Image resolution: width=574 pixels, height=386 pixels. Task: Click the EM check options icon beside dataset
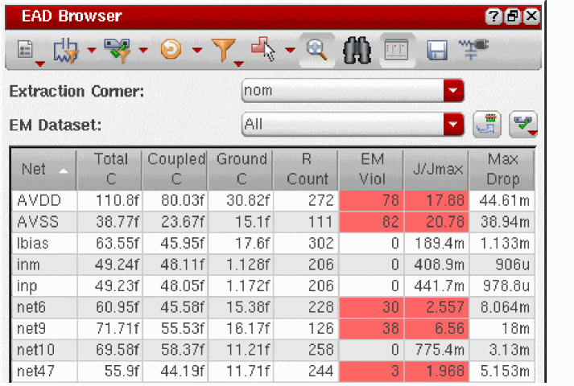click(523, 125)
